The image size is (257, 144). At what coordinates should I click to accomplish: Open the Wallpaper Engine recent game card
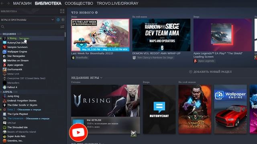click(x=230, y=109)
